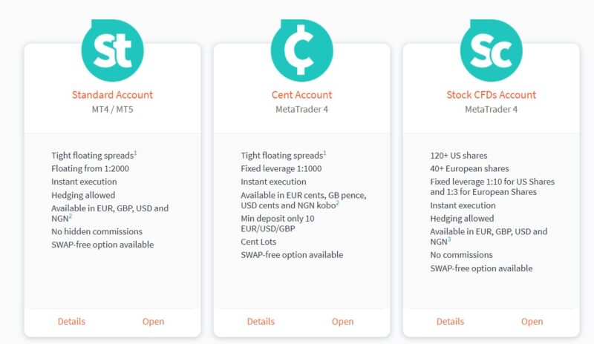This screenshot has width=594, height=344.
Task: Click footnote 1 in Standard Account spreads
Action: pos(135,153)
